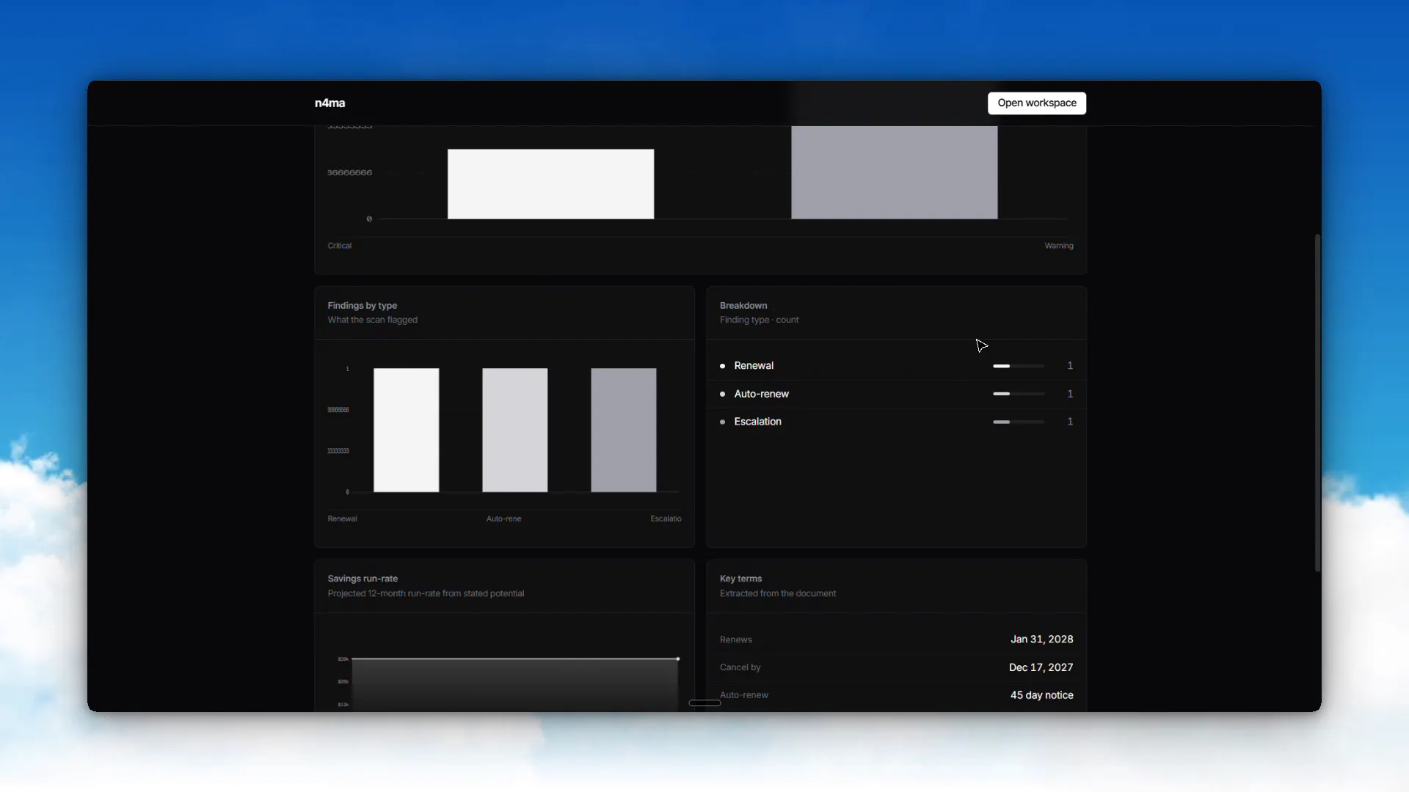Click the 'Finding type · count' subtitle
The width and height of the screenshot is (1409, 792).
(760, 320)
